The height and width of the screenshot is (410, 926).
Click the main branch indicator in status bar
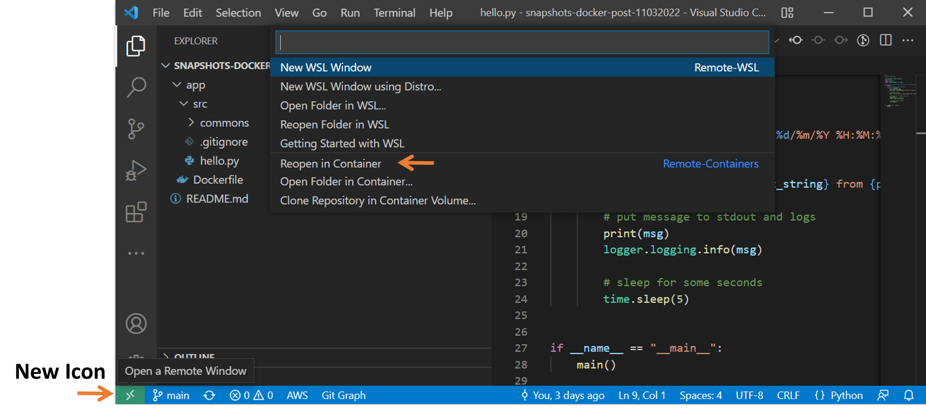click(x=171, y=395)
